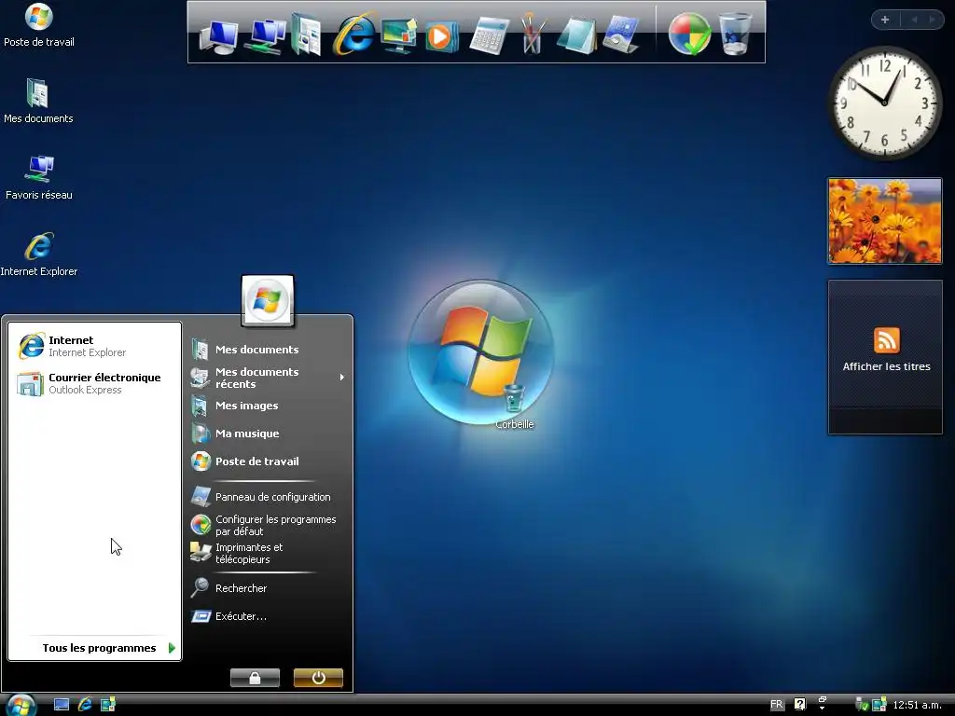Click the RSS feed icon in the sidebar gadget
This screenshot has height=716, width=955.
886,340
